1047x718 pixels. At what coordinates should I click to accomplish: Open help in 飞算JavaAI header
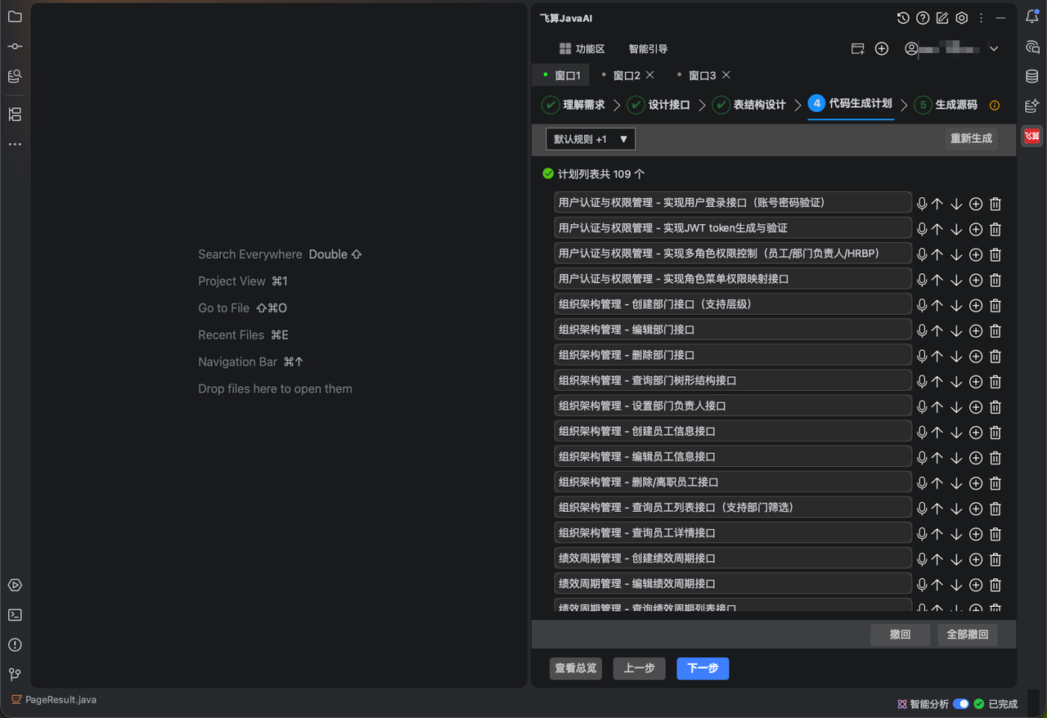click(x=923, y=18)
